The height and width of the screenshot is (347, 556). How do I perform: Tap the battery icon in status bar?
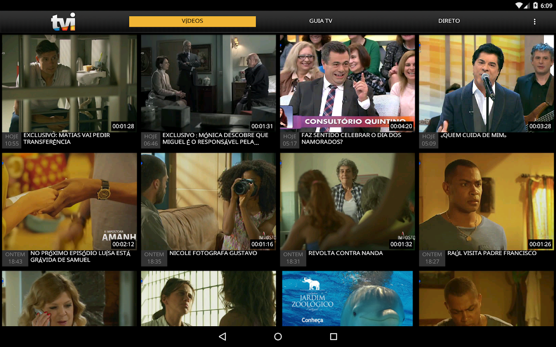coord(536,5)
